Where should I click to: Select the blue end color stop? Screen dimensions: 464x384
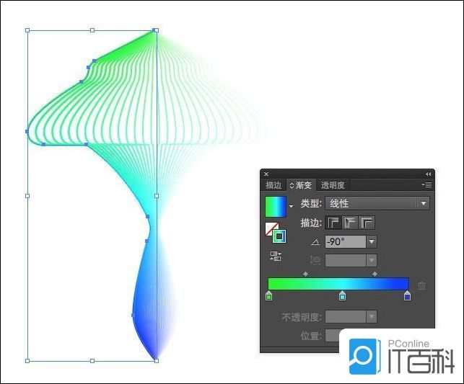click(x=407, y=295)
